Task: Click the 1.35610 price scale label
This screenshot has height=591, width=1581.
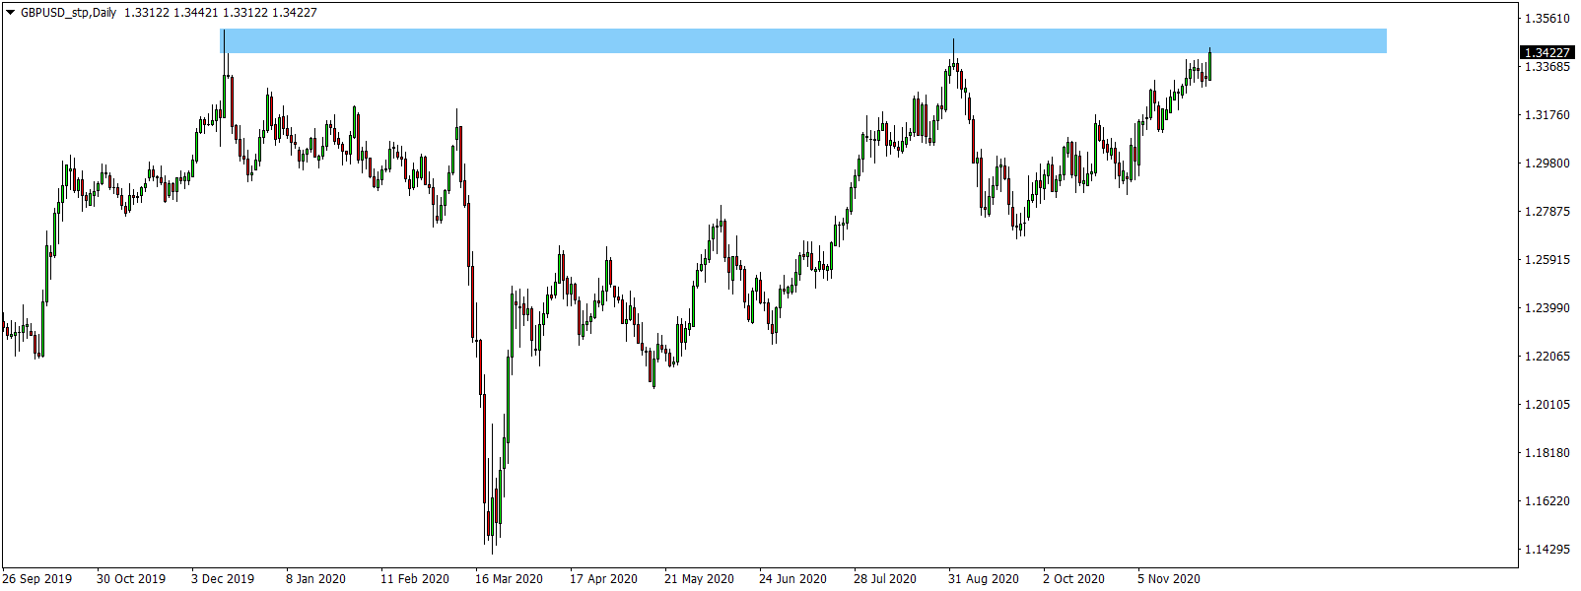Action: tap(1547, 19)
